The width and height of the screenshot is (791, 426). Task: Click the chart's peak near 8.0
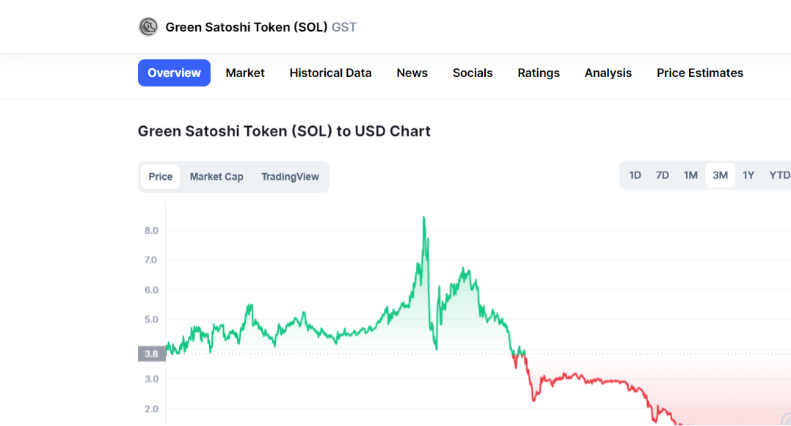tap(424, 218)
